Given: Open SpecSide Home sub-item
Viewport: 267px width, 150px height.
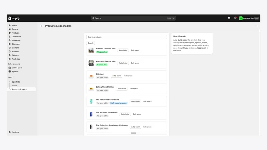Looking at the screenshot, I should (x=14, y=86).
